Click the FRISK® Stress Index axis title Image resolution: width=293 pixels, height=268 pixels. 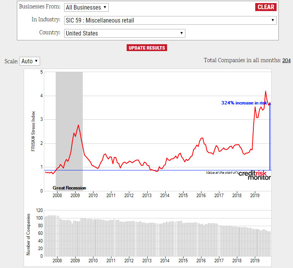(33, 131)
